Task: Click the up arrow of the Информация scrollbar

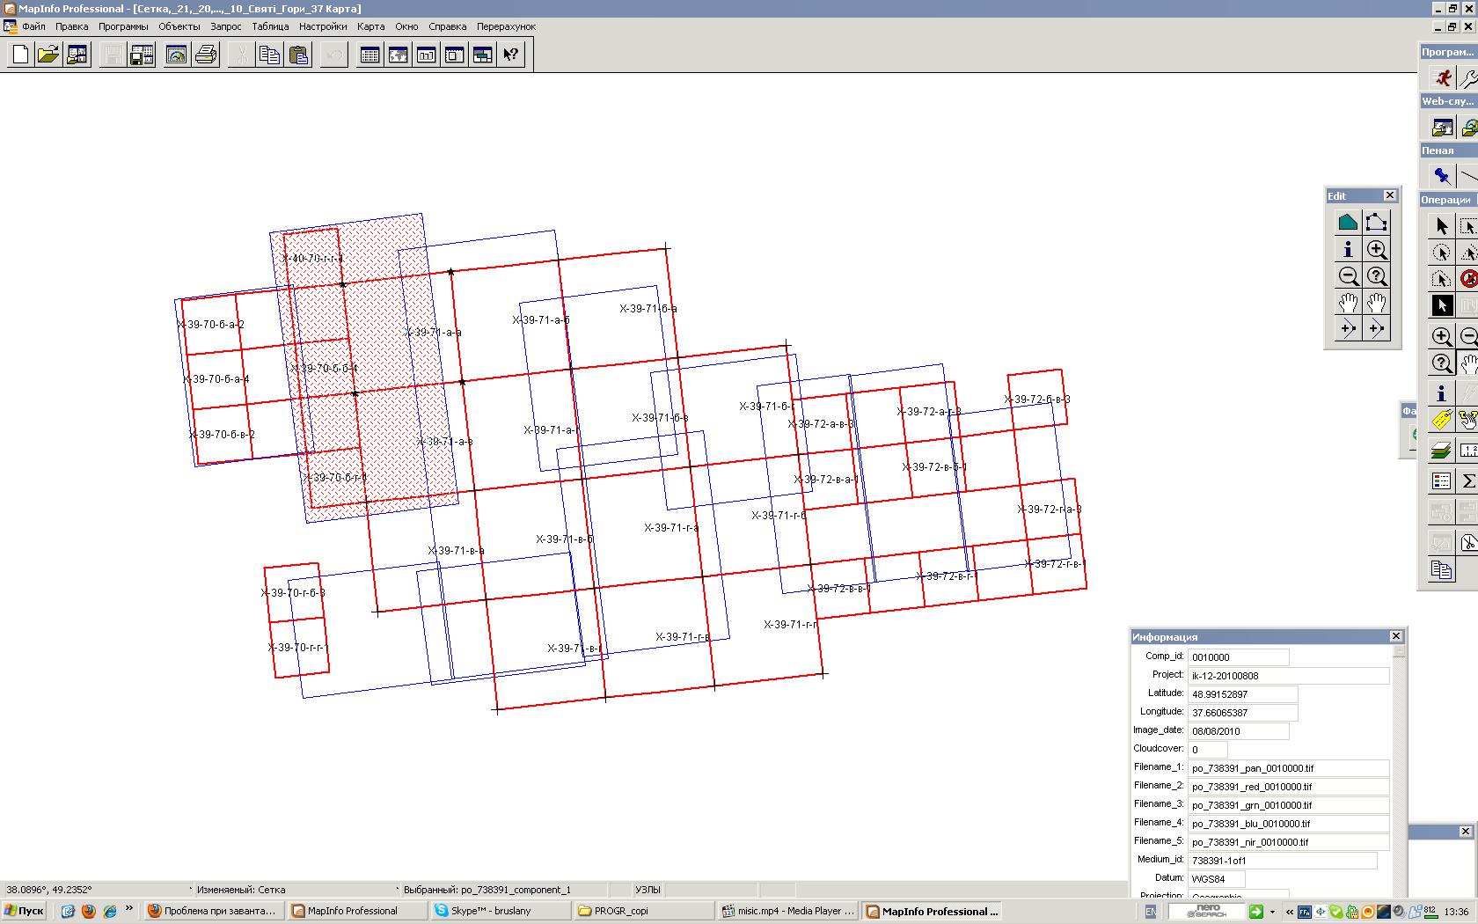Action: (1399, 652)
